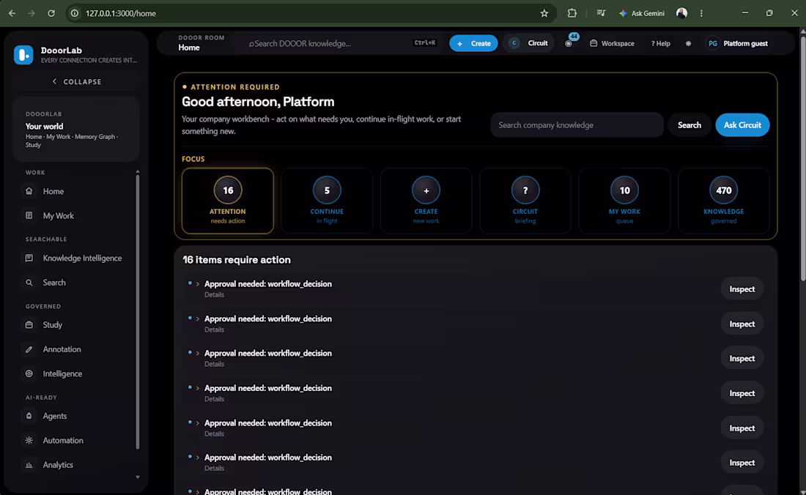Expand the fourth Approval needed row chevron
806x495 pixels.
pyautogui.click(x=197, y=388)
